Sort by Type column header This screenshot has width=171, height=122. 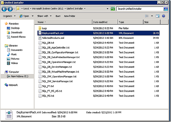pyautogui.click(x=130, y=22)
